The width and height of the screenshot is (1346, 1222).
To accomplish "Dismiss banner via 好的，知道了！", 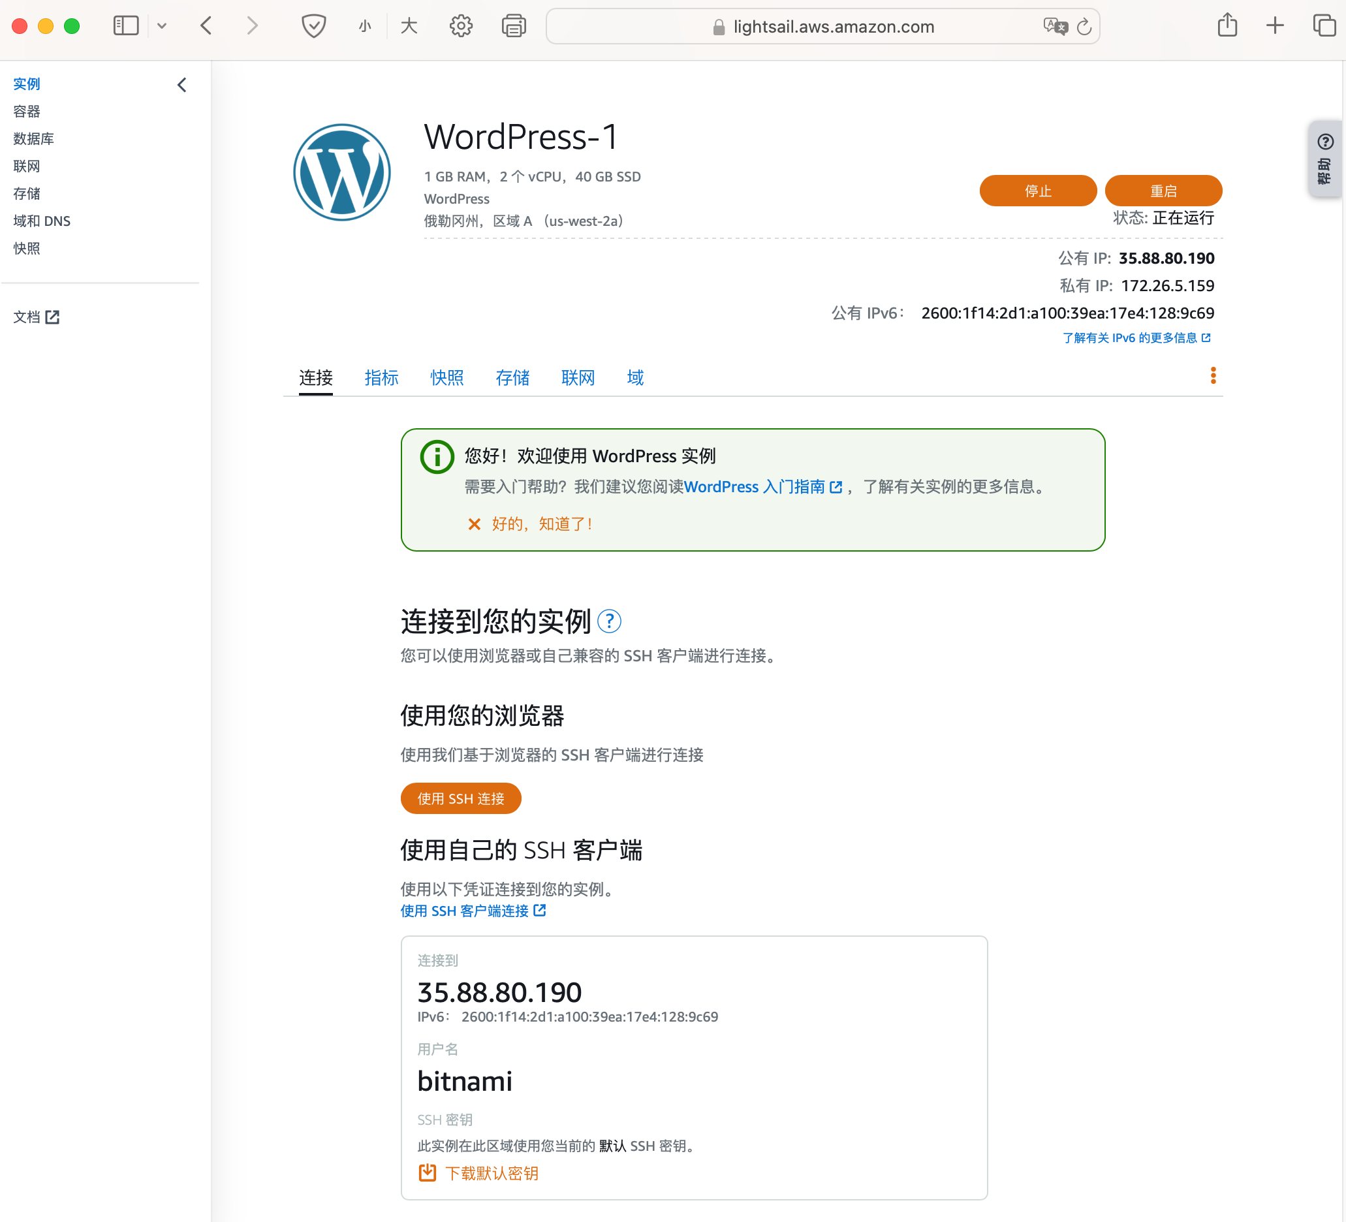I will (x=530, y=524).
